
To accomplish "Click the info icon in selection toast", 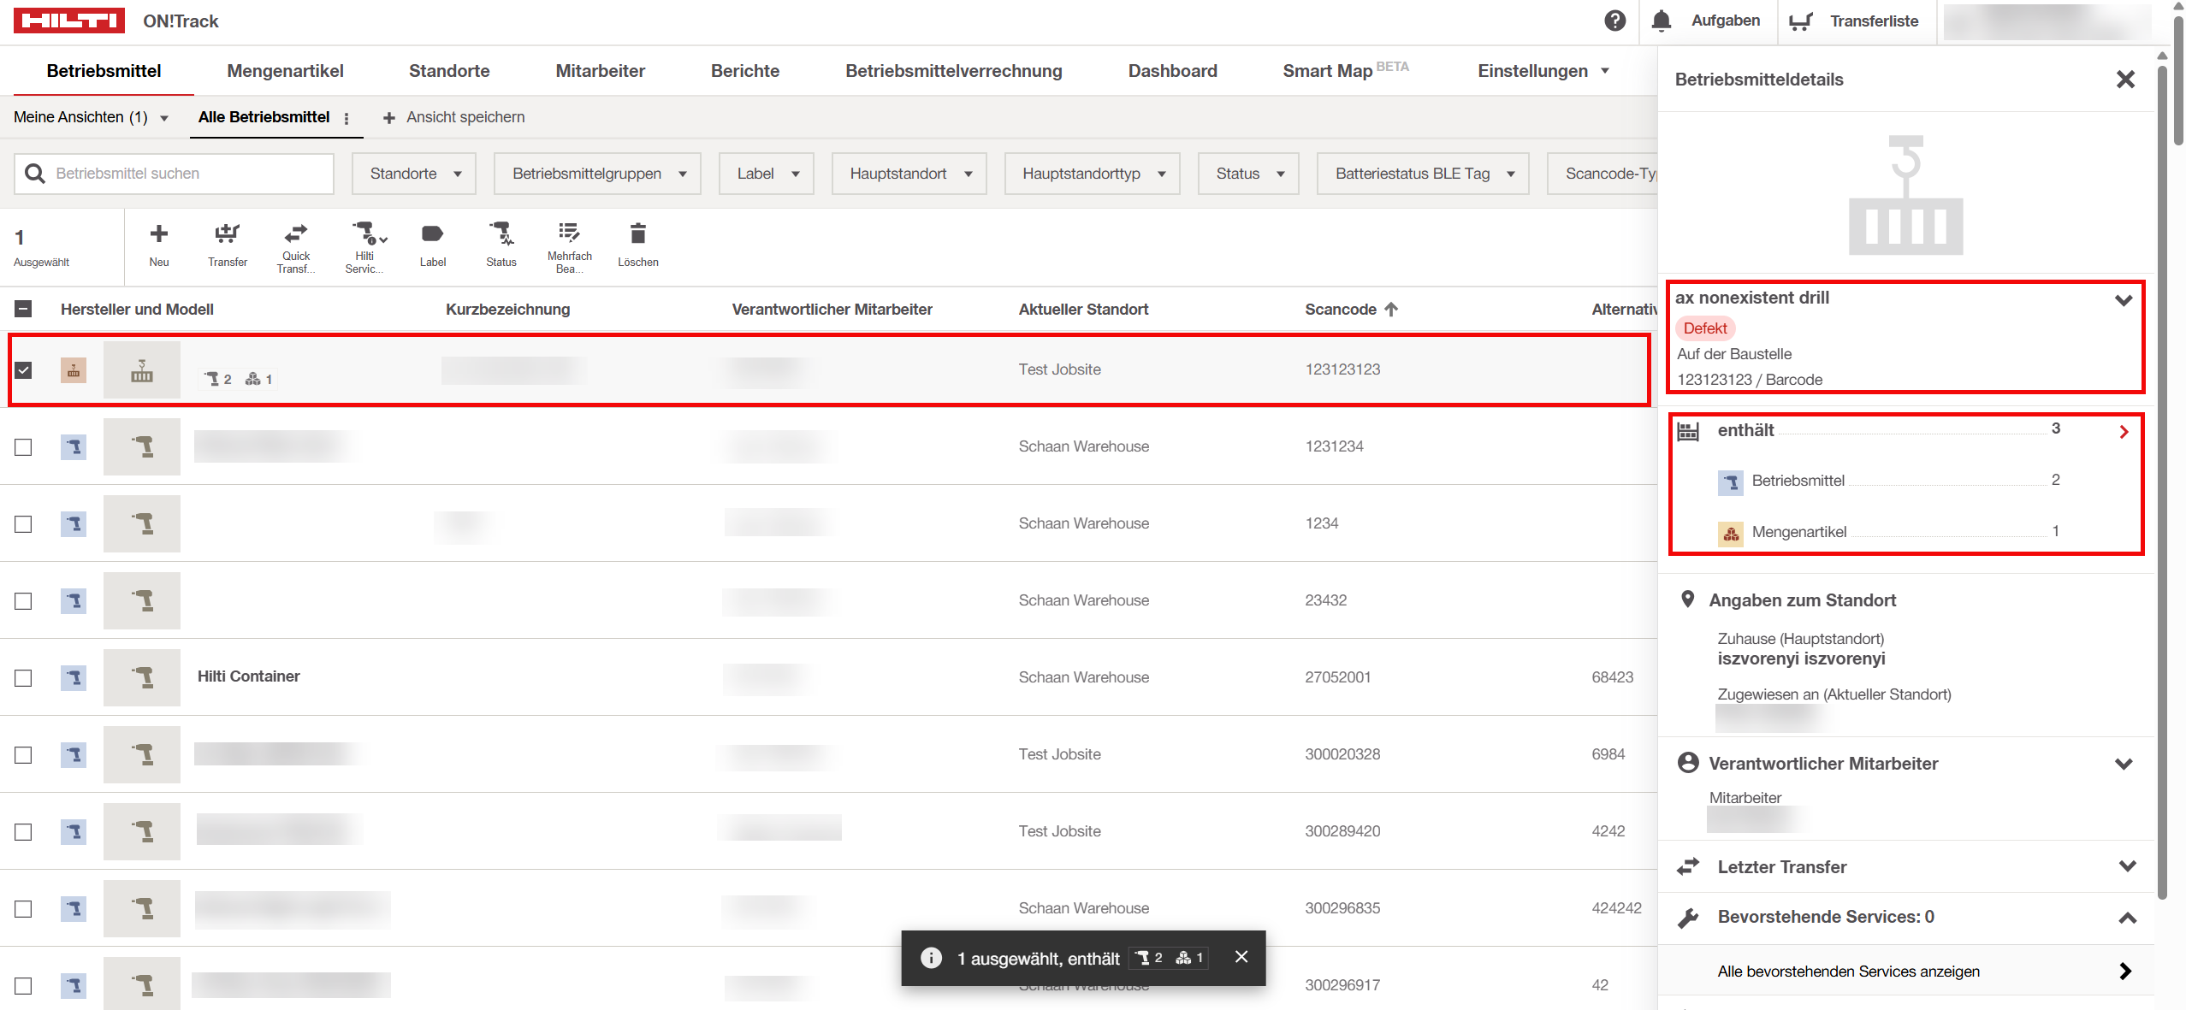I will point(931,958).
